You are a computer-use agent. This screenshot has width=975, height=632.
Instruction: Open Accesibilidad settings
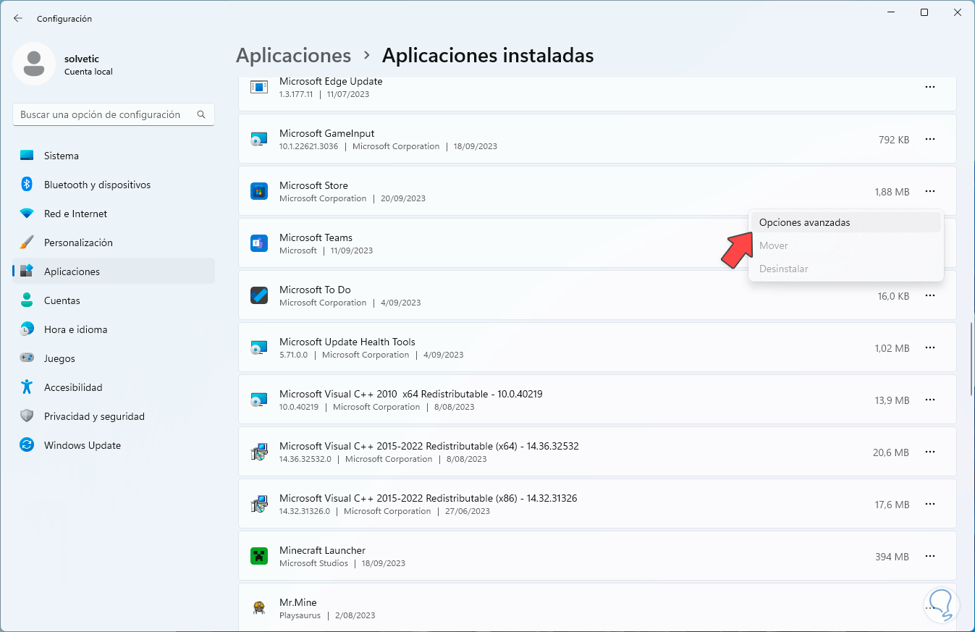(114, 387)
